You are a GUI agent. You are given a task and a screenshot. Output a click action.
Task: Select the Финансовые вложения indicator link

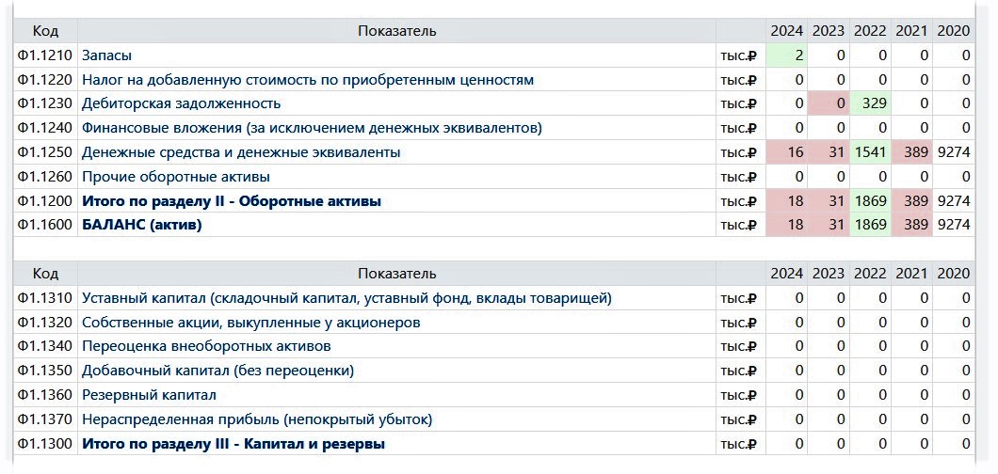click(x=312, y=128)
